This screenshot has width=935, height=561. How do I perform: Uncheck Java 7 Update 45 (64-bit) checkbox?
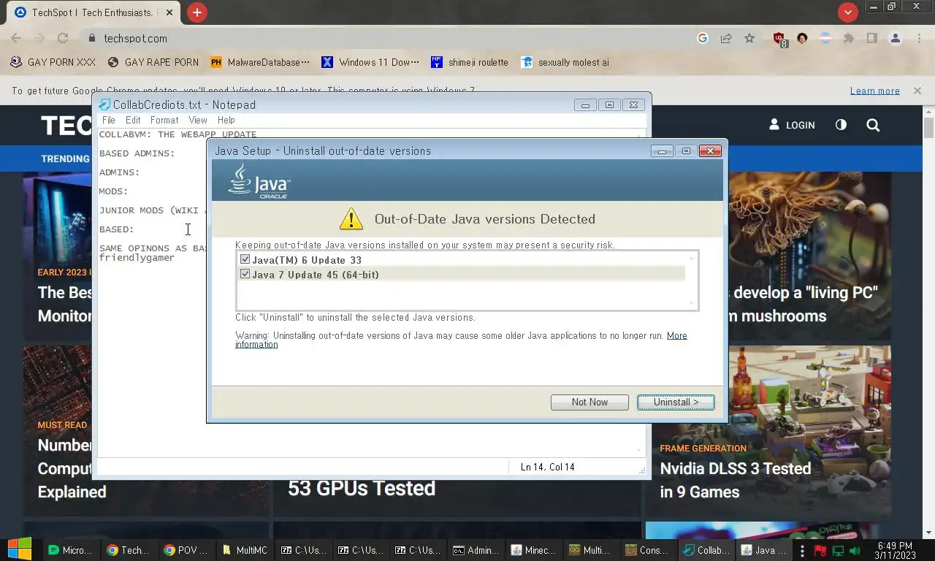pyautogui.click(x=245, y=274)
